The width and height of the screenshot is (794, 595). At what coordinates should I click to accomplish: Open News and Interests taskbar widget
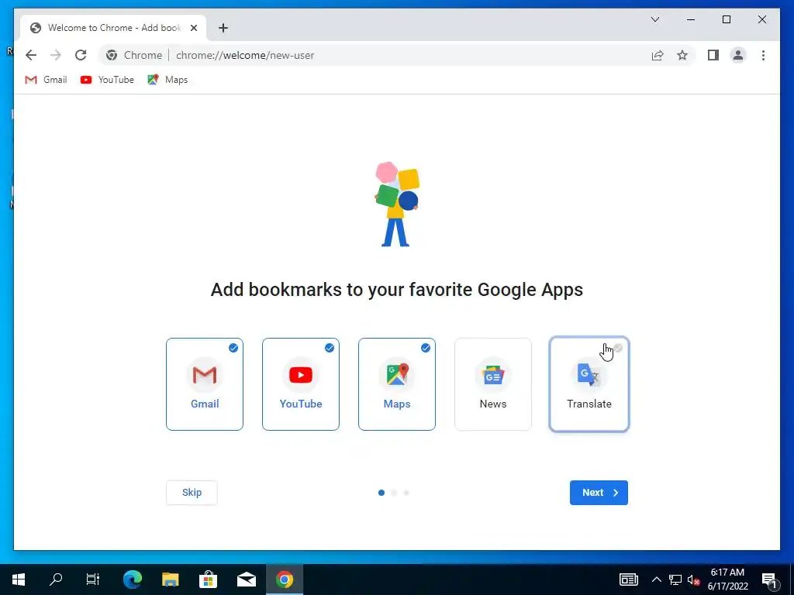click(628, 580)
